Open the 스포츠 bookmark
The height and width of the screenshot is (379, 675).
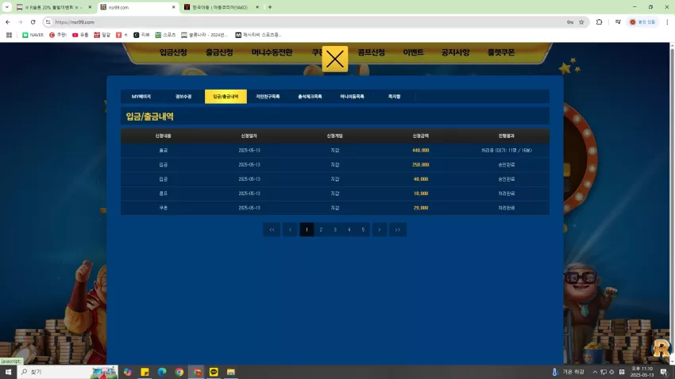pyautogui.click(x=165, y=35)
